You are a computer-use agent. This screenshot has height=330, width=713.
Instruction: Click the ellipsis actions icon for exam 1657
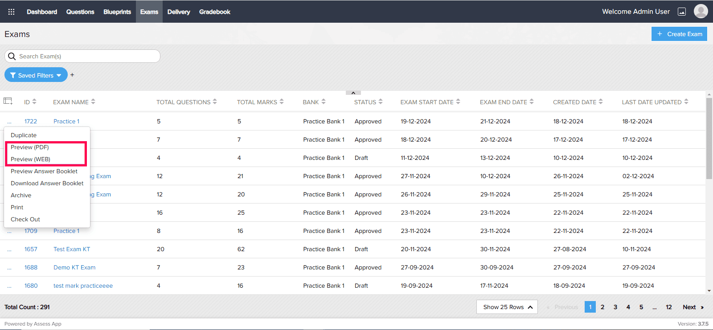(x=9, y=249)
